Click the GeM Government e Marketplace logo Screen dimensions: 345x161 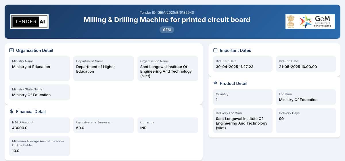pyautogui.click(x=316, y=22)
